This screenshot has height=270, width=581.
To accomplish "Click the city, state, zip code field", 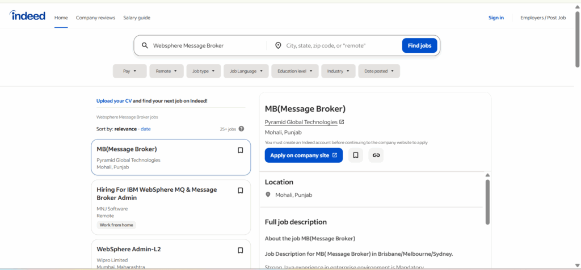I will tap(340, 45).
